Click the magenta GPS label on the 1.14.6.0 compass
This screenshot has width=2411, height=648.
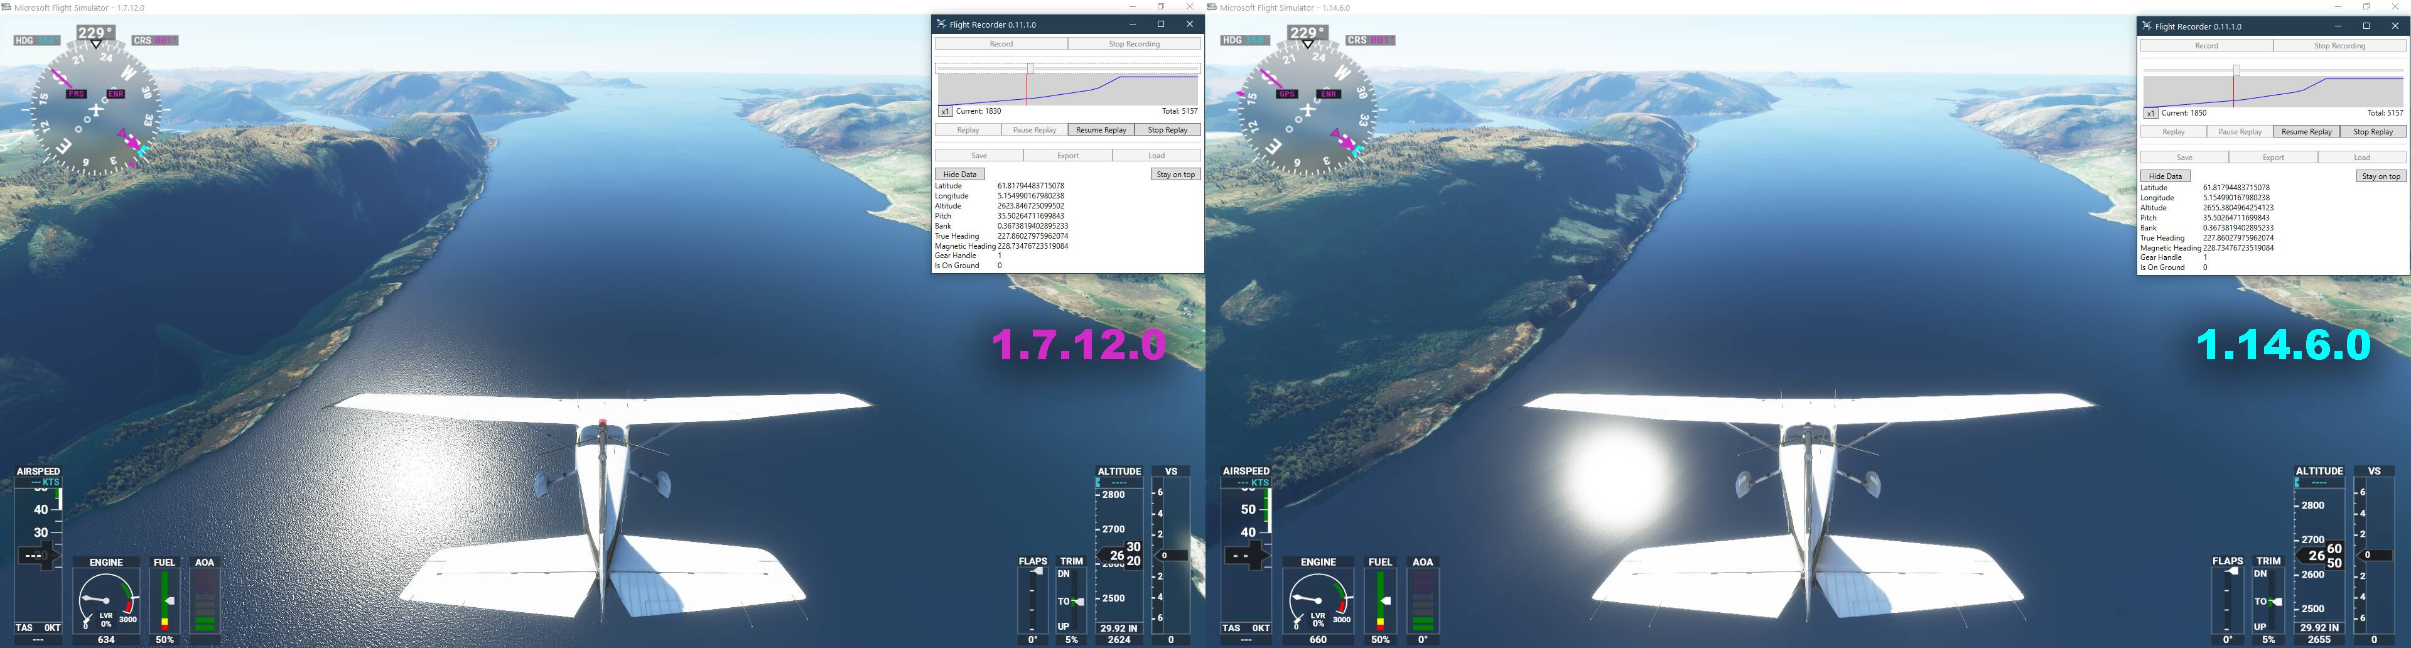(x=1287, y=95)
